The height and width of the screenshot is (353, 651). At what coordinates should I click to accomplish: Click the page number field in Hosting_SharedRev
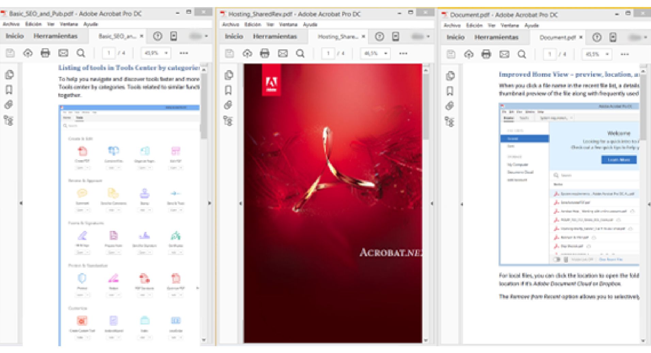(x=329, y=53)
